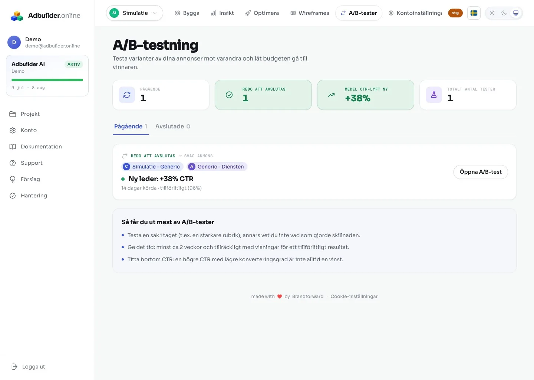Click the Demo user avatar circle
This screenshot has height=380, width=534.
[14, 42]
